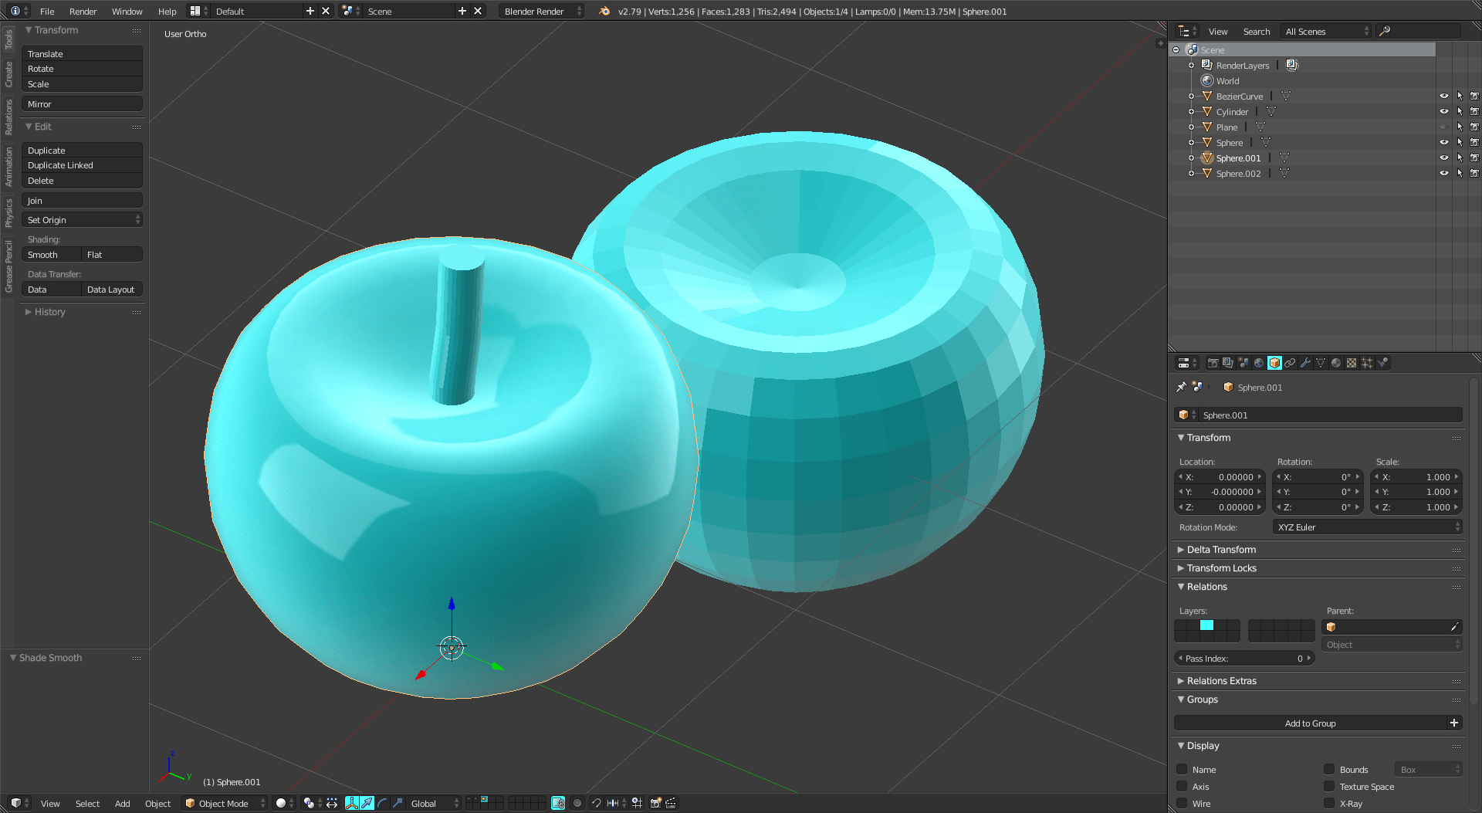This screenshot has height=813, width=1482.
Task: Set the X rotation field to a value
Action: 1317,476
